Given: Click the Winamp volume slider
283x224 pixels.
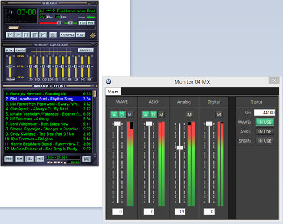Looking at the screenshot, I should pos(51,23).
